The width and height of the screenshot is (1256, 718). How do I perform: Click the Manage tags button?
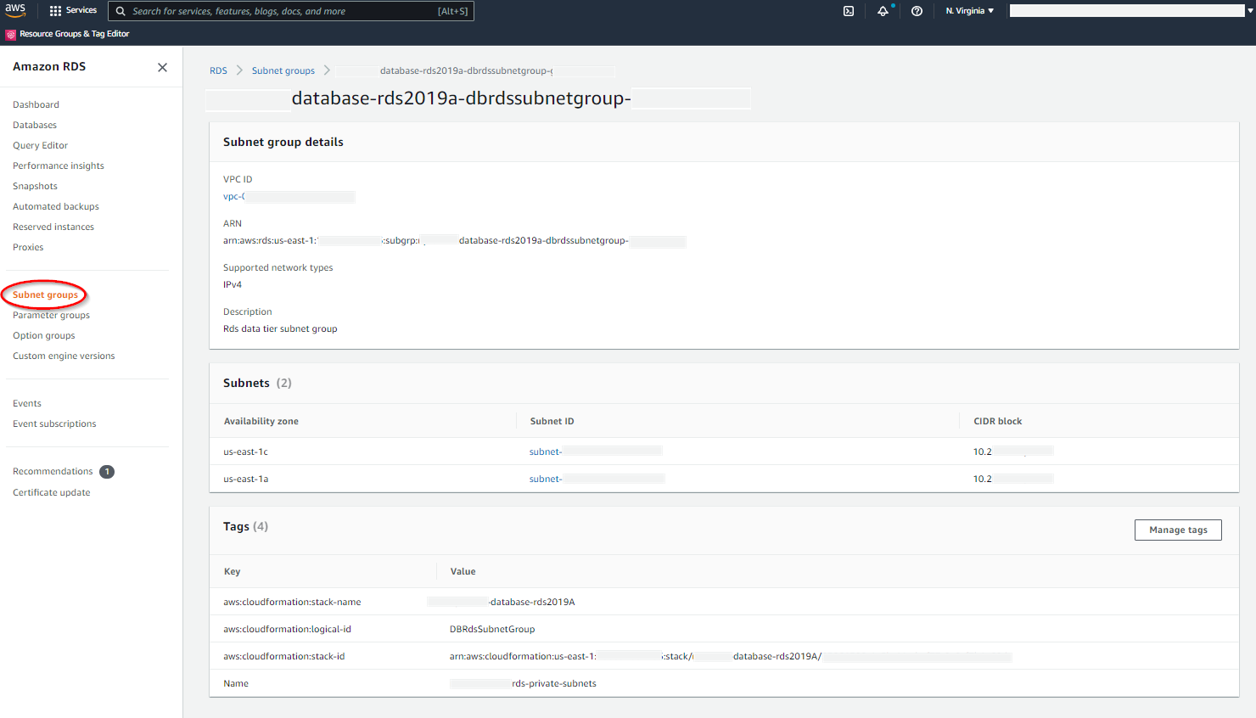(1177, 530)
